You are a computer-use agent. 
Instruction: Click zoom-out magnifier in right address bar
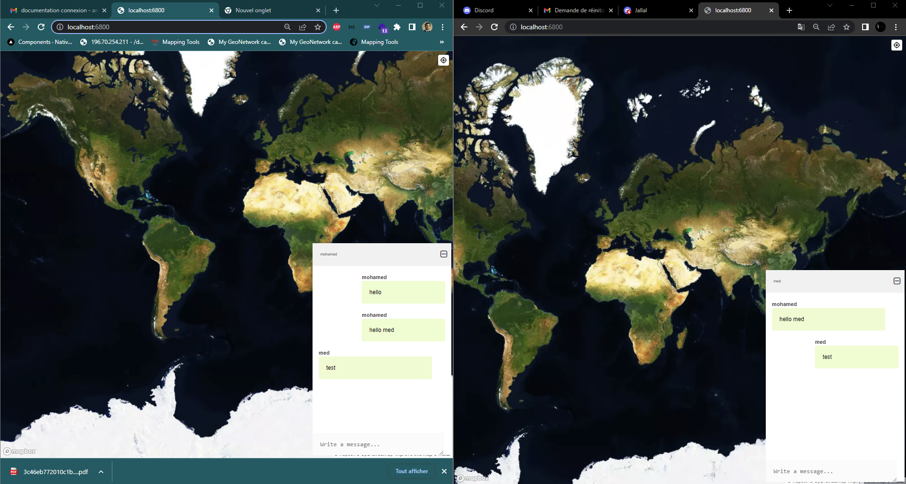coord(816,27)
